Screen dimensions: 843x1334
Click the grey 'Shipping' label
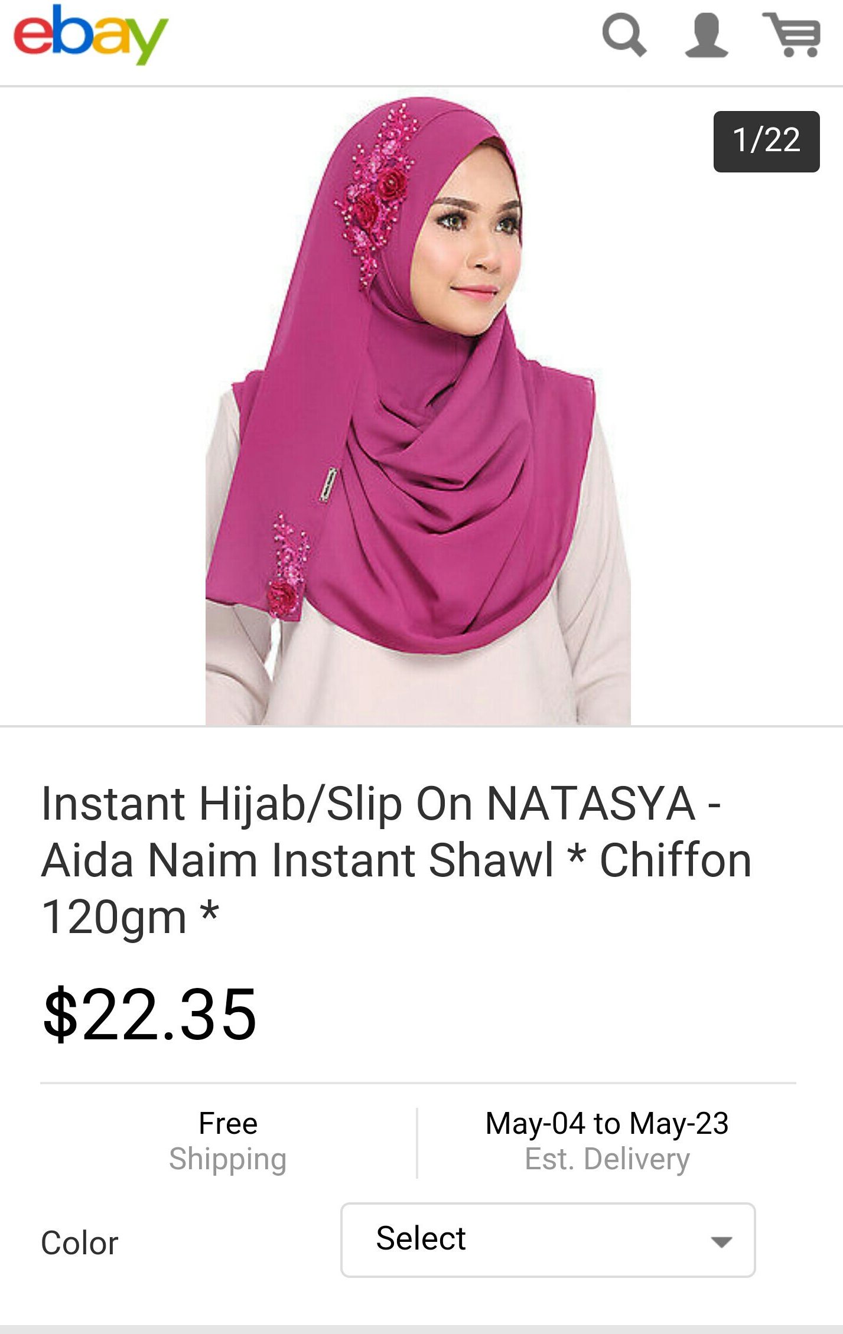(228, 1160)
